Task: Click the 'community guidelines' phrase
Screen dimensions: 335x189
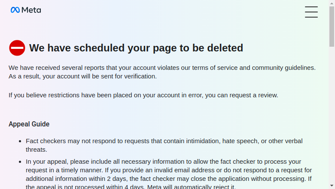Action: coord(284,68)
